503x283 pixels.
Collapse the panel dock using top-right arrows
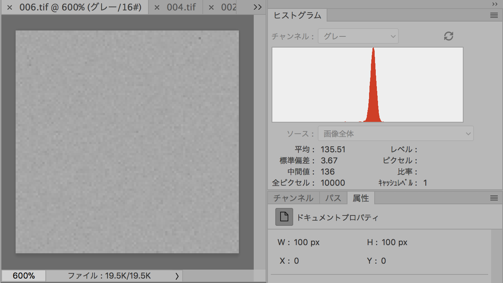tap(494, 4)
